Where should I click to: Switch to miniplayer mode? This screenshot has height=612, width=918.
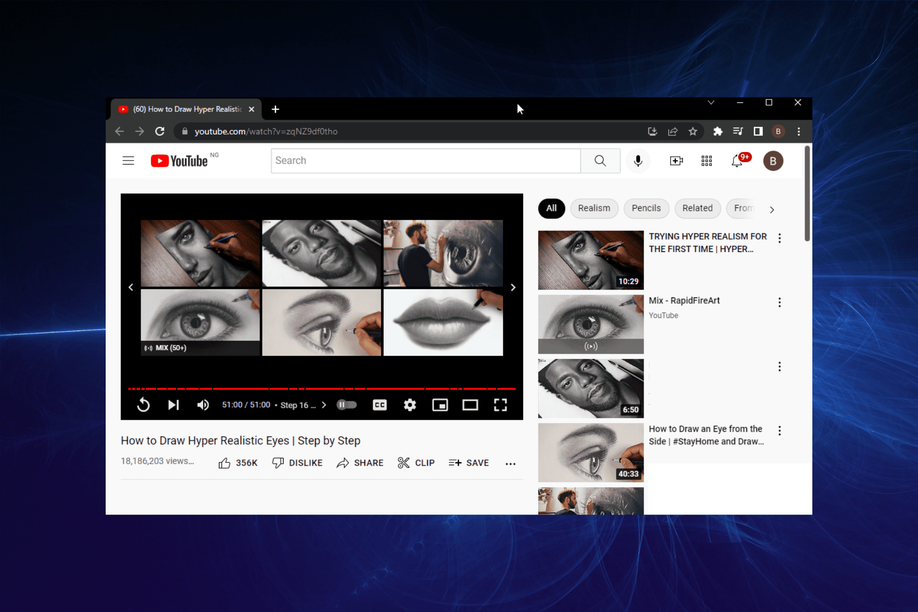[440, 405]
